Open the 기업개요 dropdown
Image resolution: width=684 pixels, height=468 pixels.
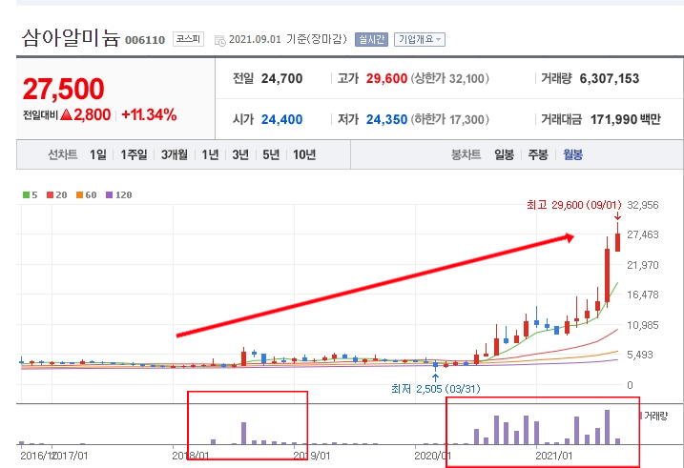point(419,40)
